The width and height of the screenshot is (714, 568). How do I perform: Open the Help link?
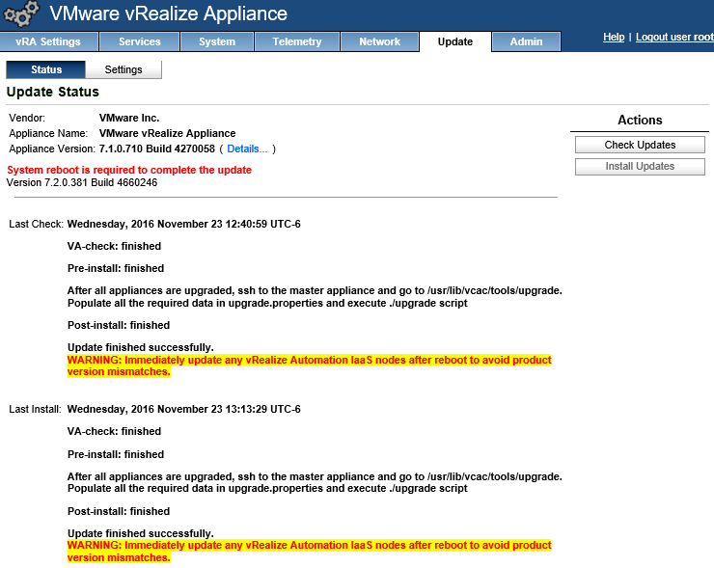(x=614, y=37)
